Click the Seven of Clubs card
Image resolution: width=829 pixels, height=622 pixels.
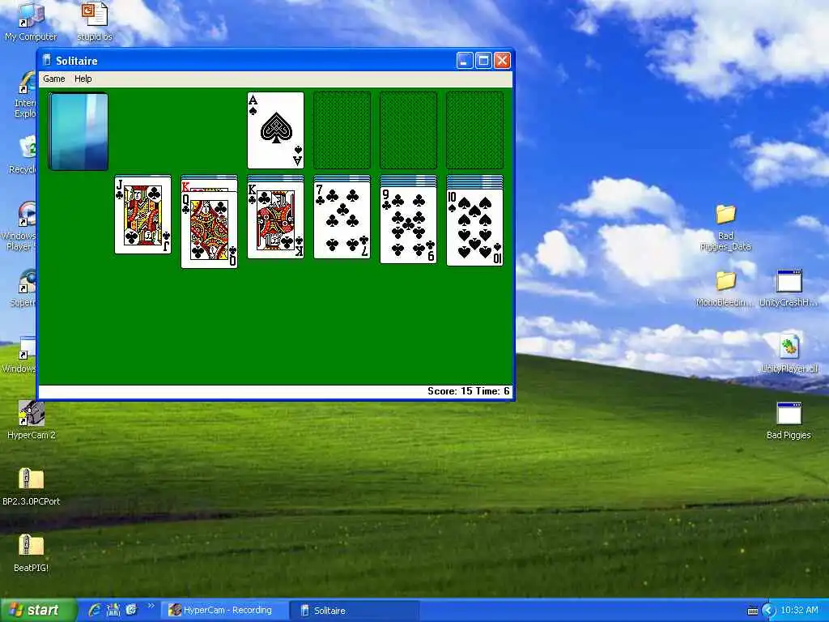[x=342, y=220]
